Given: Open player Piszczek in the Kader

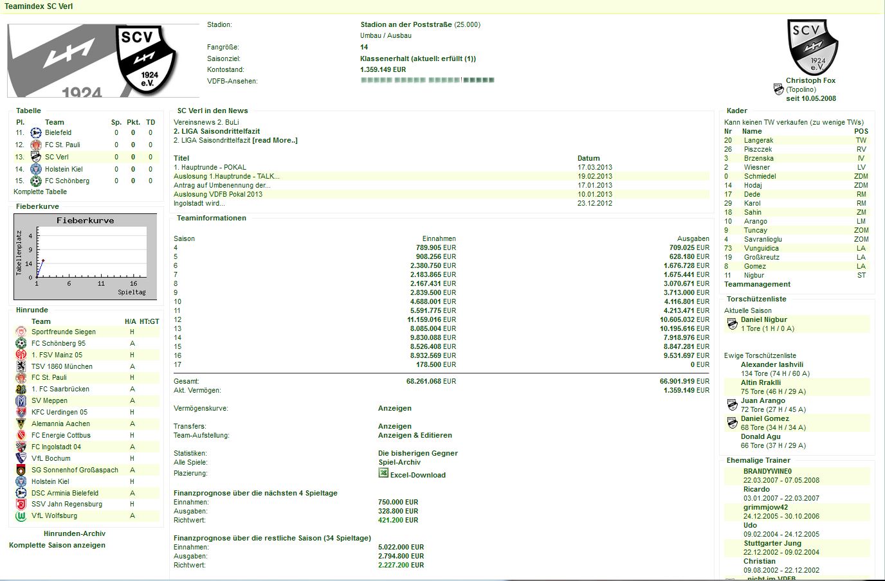Looking at the screenshot, I should [x=758, y=150].
